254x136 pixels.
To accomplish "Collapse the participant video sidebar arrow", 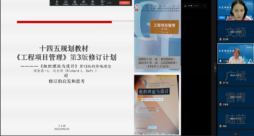I will click(x=215, y=68).
